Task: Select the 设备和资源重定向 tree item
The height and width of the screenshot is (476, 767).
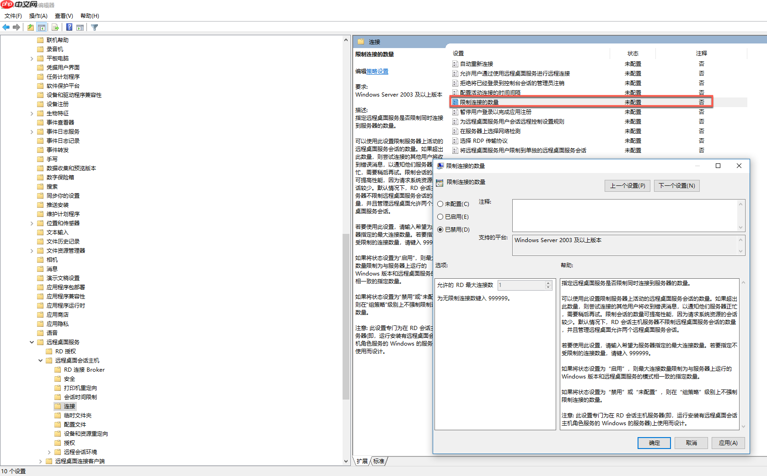Action: tap(86, 434)
